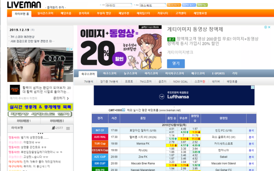Click the info icon on Lufthansa banner

coord(253,87)
